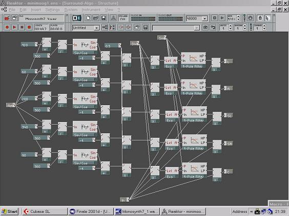289x216 pixels.
Task: Open an audio file with folder icon beside file name
Action: coord(14,18)
